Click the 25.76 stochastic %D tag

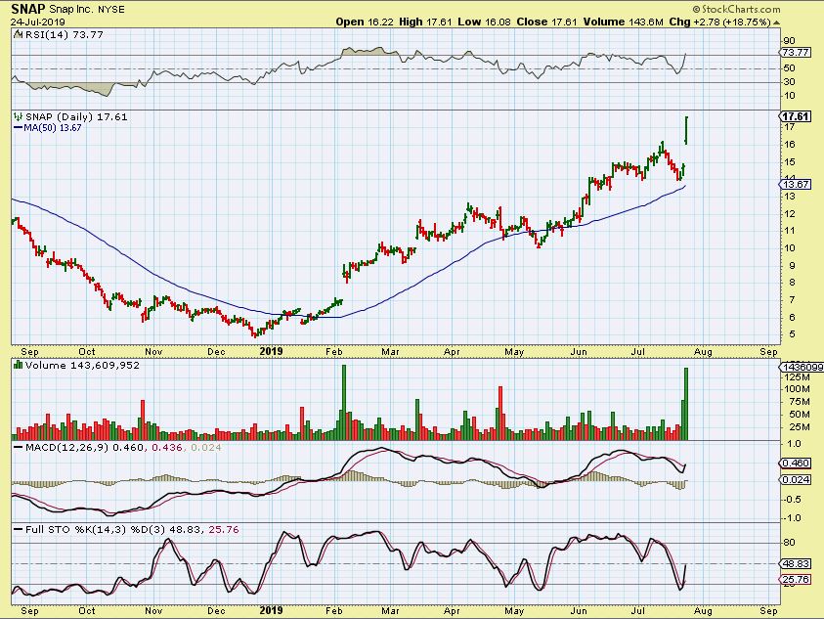[x=795, y=580]
